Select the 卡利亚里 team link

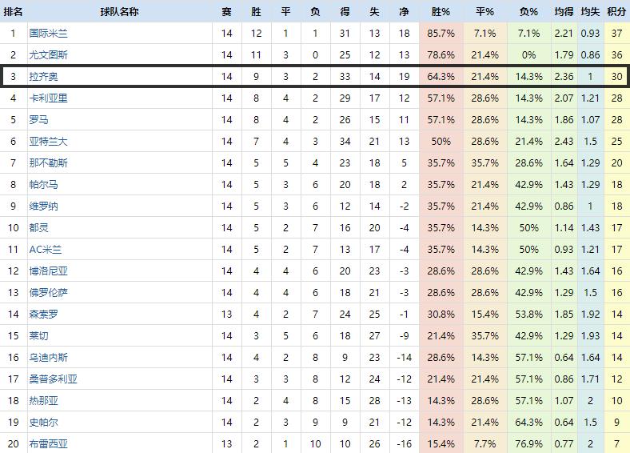(48, 98)
